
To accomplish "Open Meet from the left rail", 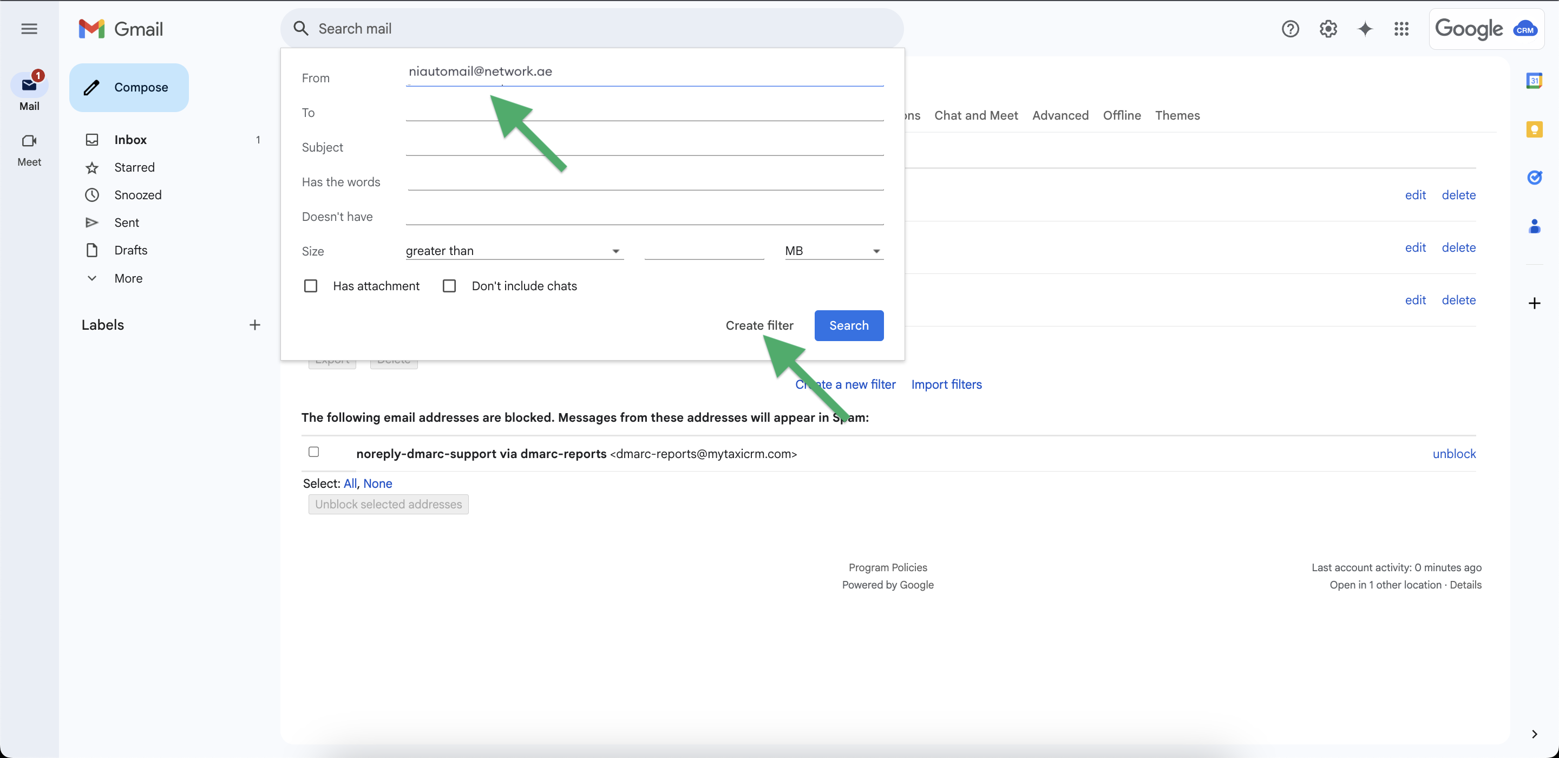I will tap(29, 149).
